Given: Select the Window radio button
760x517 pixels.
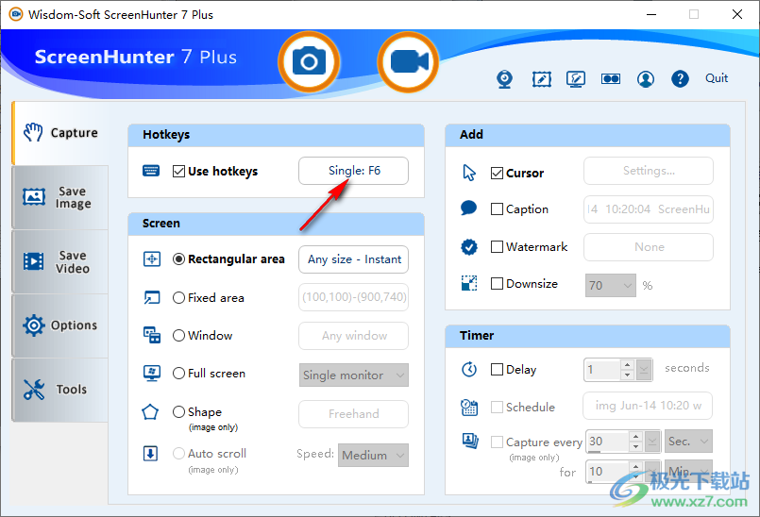Looking at the screenshot, I should click(x=178, y=335).
